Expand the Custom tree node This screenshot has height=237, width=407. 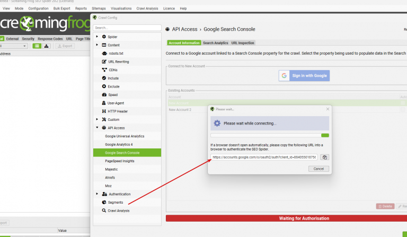(97, 119)
